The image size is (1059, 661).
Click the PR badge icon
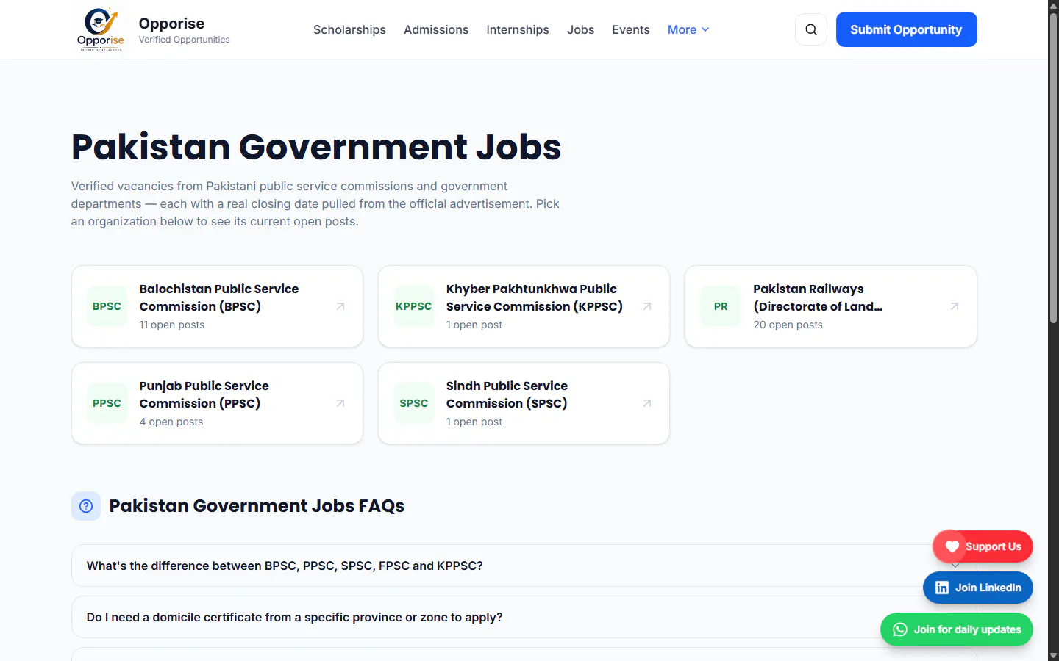click(x=721, y=306)
